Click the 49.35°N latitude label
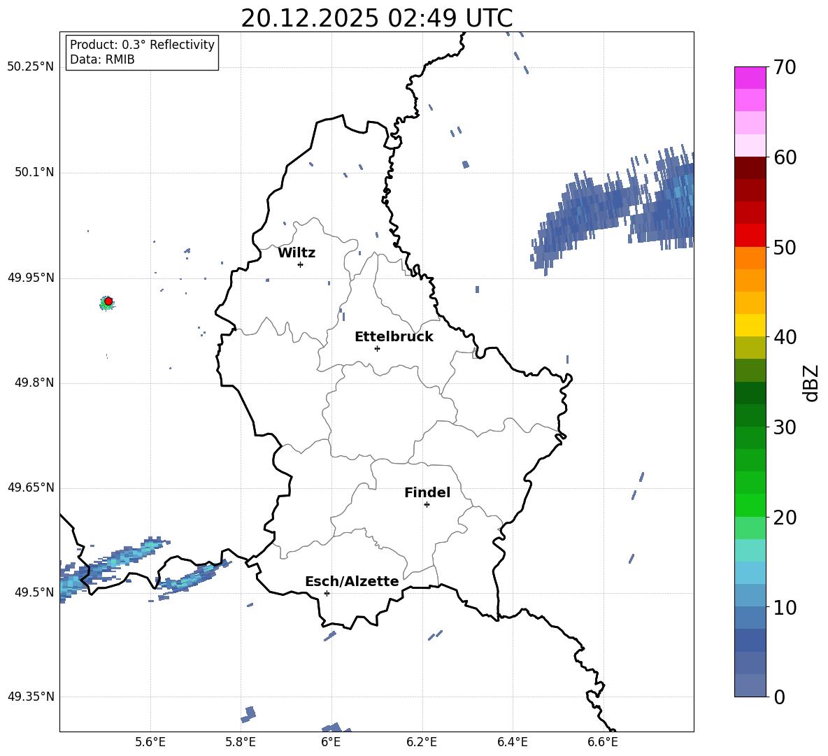 [x=31, y=697]
